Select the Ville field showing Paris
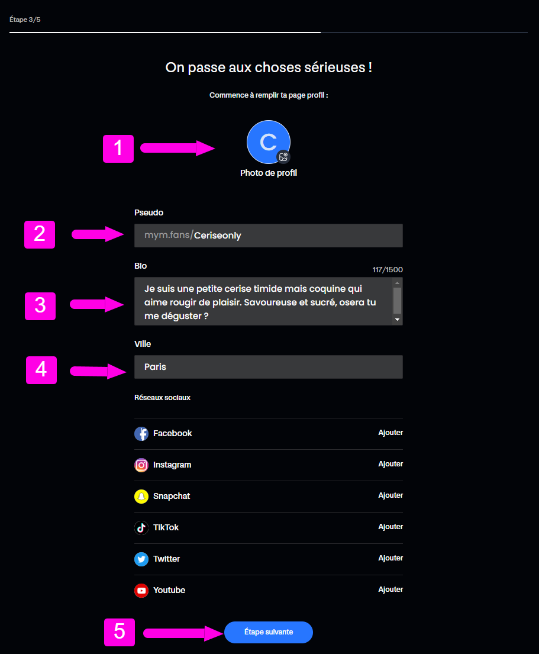The height and width of the screenshot is (654, 539). click(x=269, y=366)
